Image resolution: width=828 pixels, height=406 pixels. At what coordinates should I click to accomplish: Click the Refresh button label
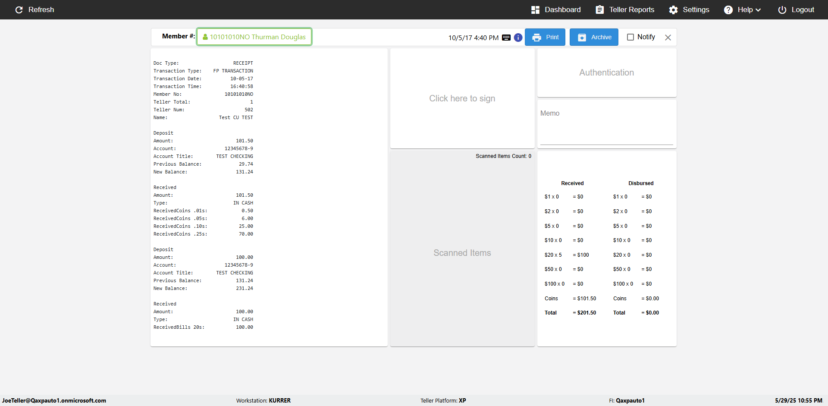[41, 9]
